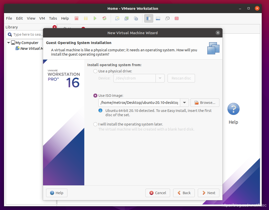Open the File menu
Screen dimensions: 269x210
pos(9,18)
